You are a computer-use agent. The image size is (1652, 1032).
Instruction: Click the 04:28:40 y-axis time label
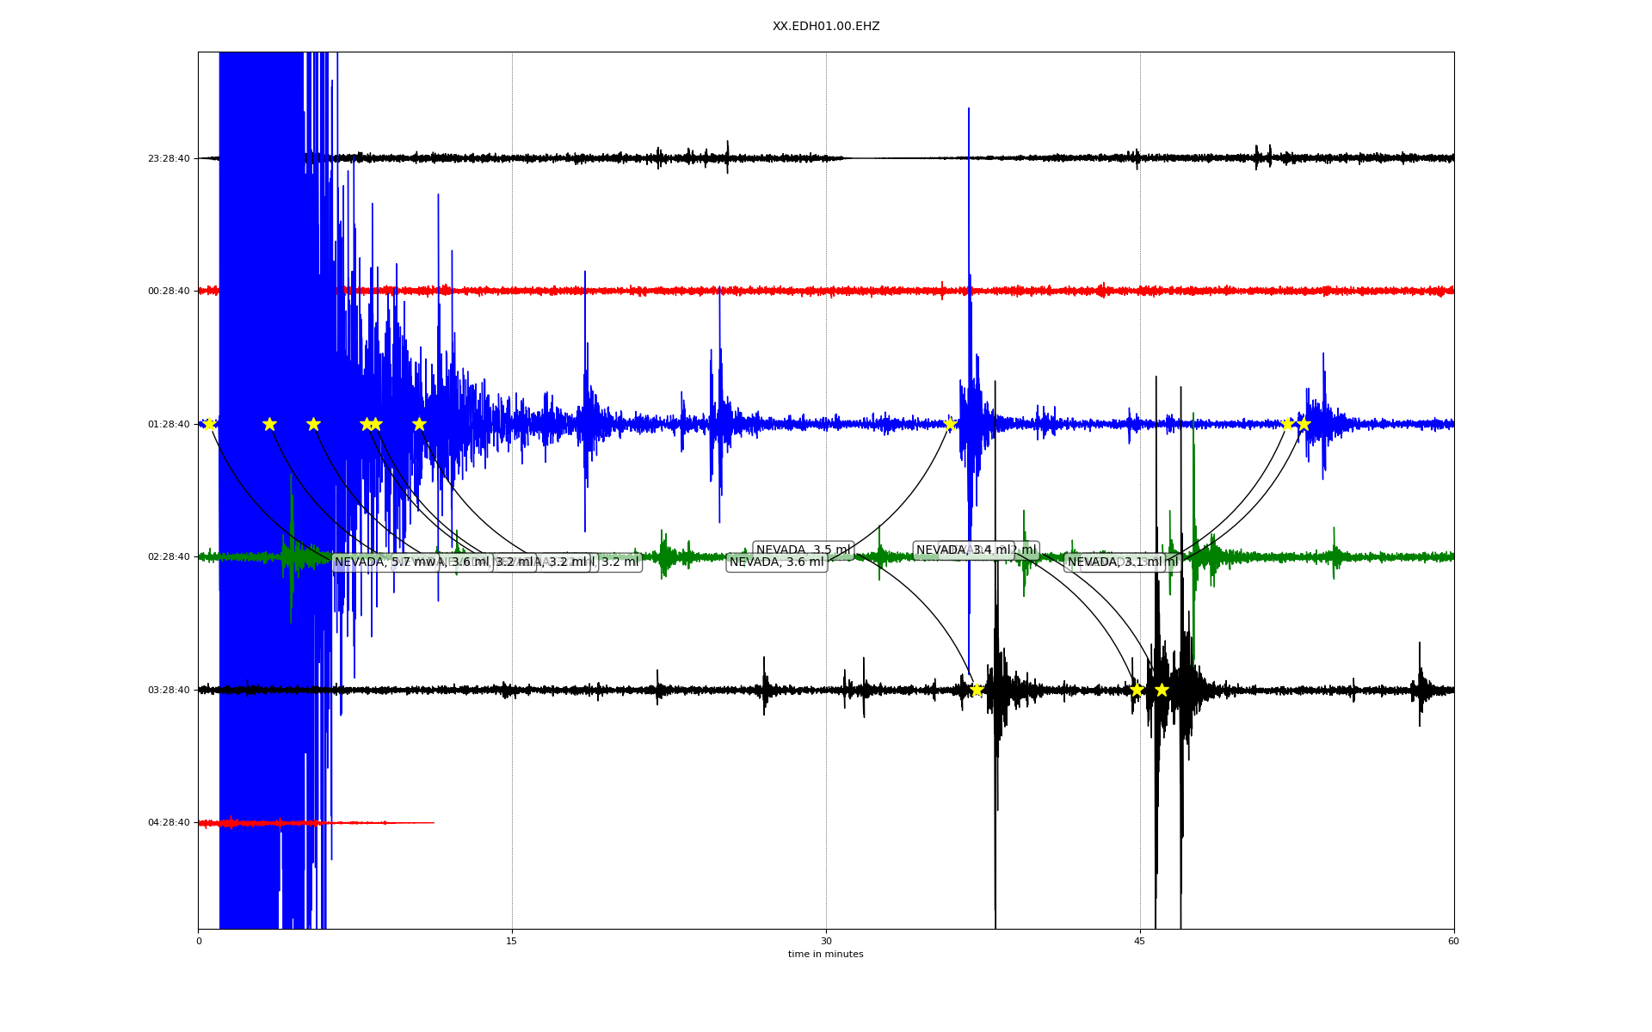(169, 823)
